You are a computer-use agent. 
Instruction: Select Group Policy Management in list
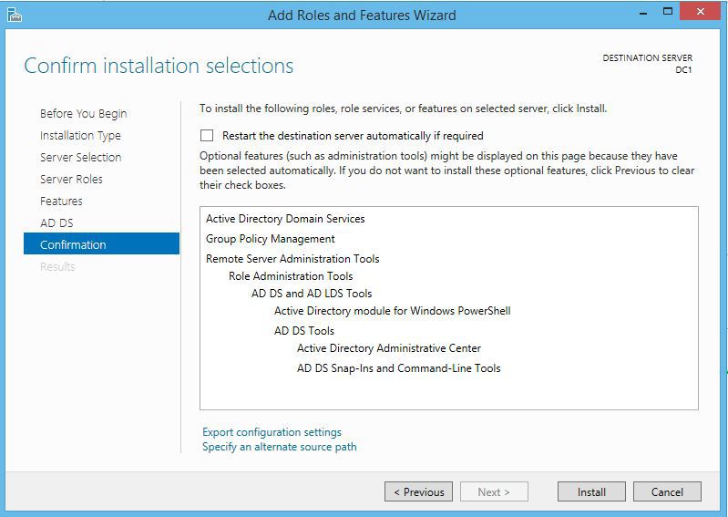coord(271,239)
